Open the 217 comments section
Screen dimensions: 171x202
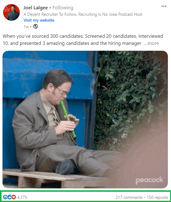point(129,197)
